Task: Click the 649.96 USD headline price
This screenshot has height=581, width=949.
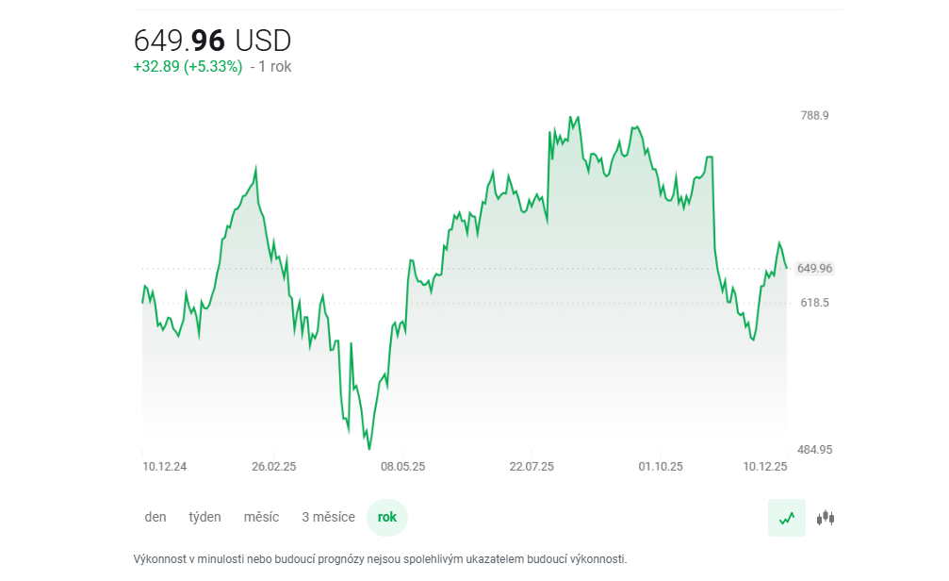Action: [x=213, y=41]
